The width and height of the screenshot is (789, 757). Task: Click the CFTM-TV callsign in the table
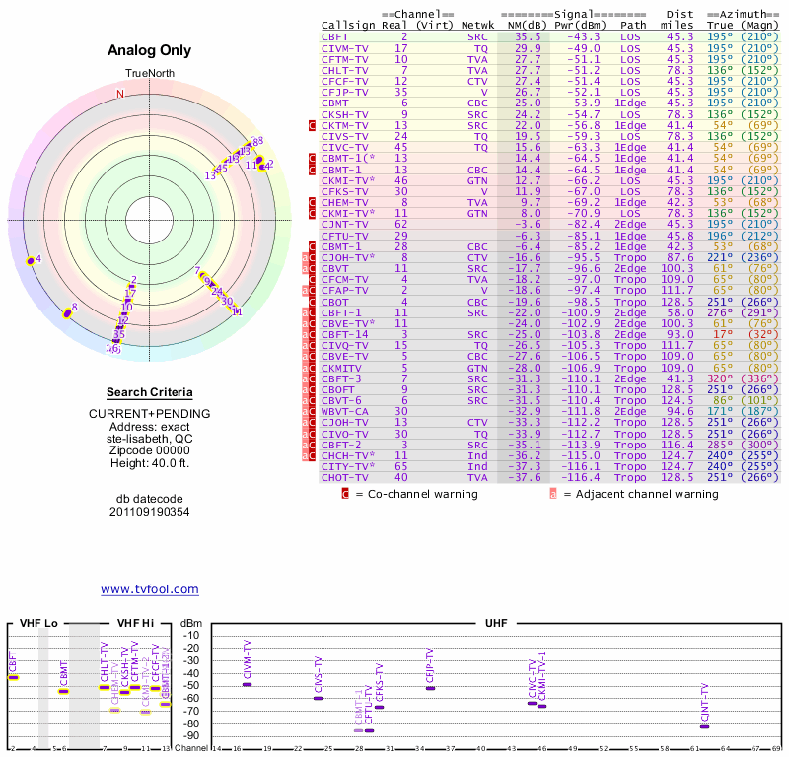pos(345,58)
